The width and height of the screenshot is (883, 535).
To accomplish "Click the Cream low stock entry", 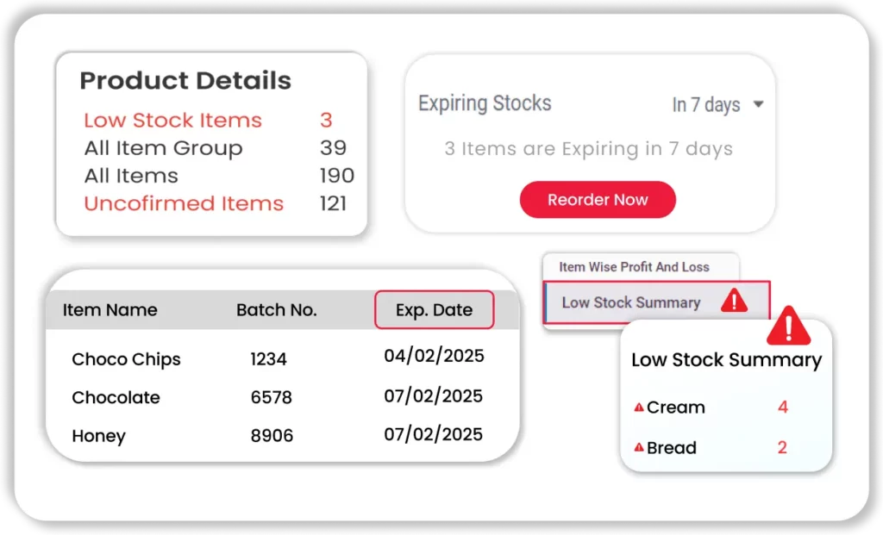I will (x=675, y=407).
